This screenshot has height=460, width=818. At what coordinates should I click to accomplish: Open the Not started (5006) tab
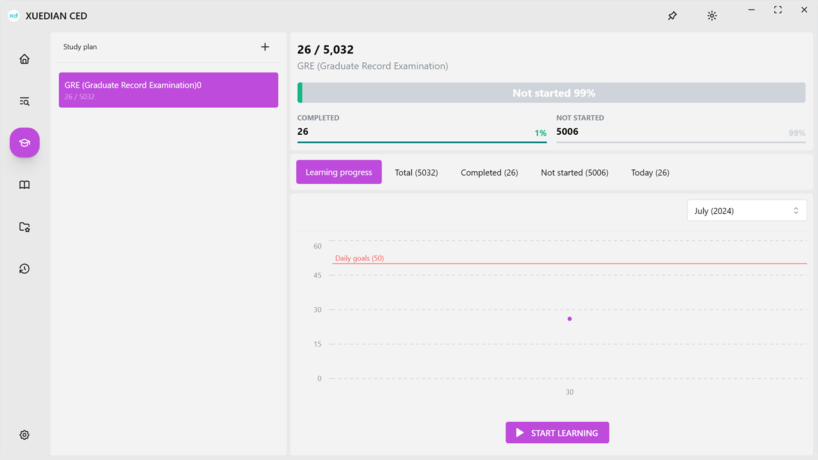pyautogui.click(x=574, y=172)
